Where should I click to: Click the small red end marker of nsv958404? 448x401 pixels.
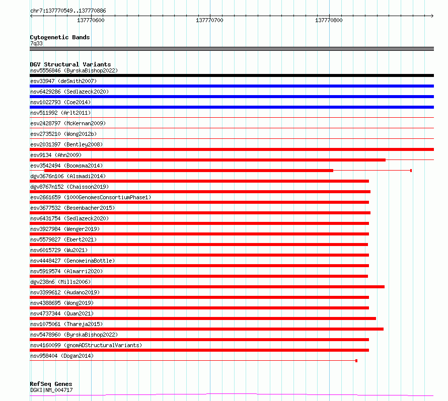click(x=356, y=361)
